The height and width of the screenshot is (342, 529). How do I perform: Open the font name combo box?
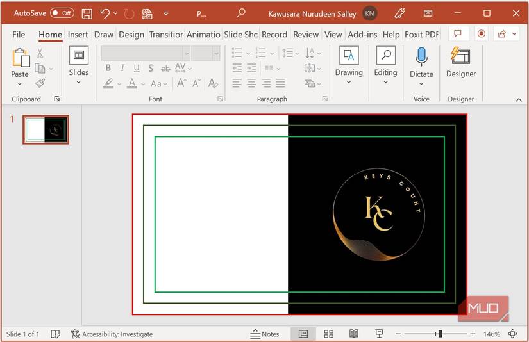(146, 53)
